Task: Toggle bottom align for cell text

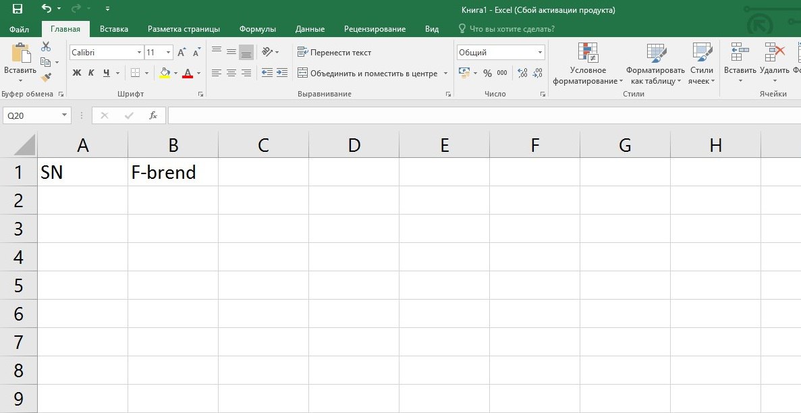Action: [246, 52]
